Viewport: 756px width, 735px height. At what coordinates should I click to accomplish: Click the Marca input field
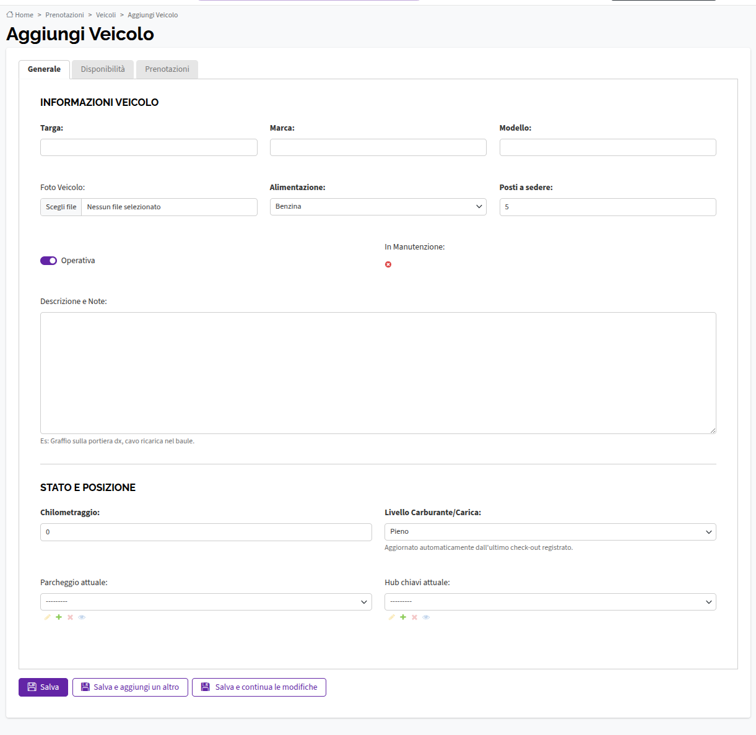[378, 147]
